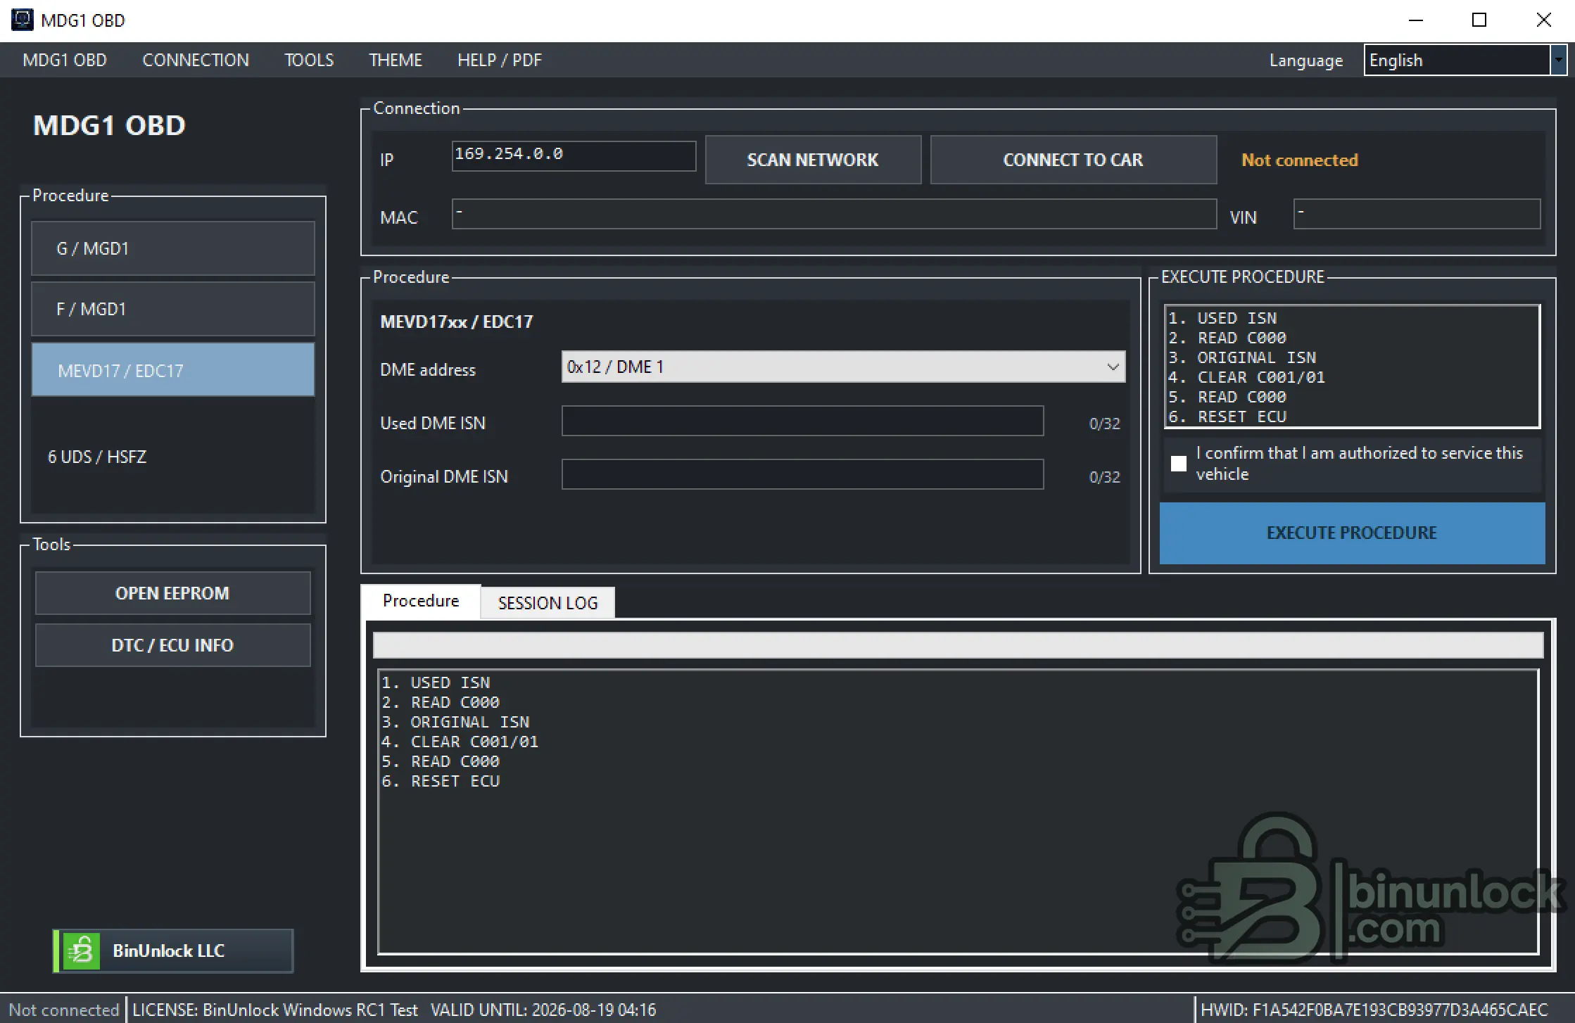Open DTC / ECU INFO tool
This screenshot has width=1575, height=1023.
point(172,645)
